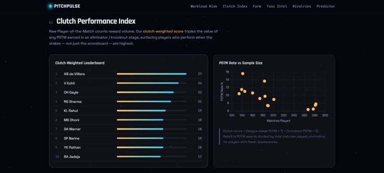Image resolution: width=384 pixels, height=173 pixels.
Task: Click V Kohli score bar
Action: pyautogui.click(x=152, y=83)
